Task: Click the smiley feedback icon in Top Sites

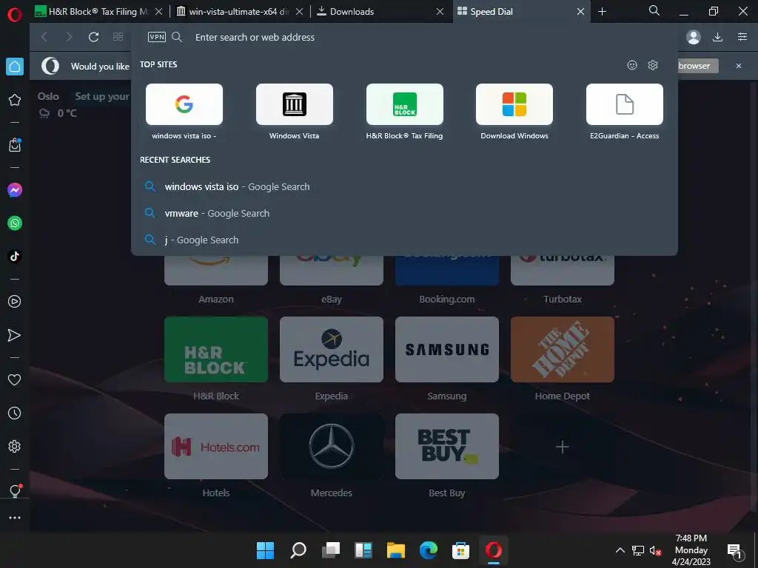Action: (x=632, y=65)
